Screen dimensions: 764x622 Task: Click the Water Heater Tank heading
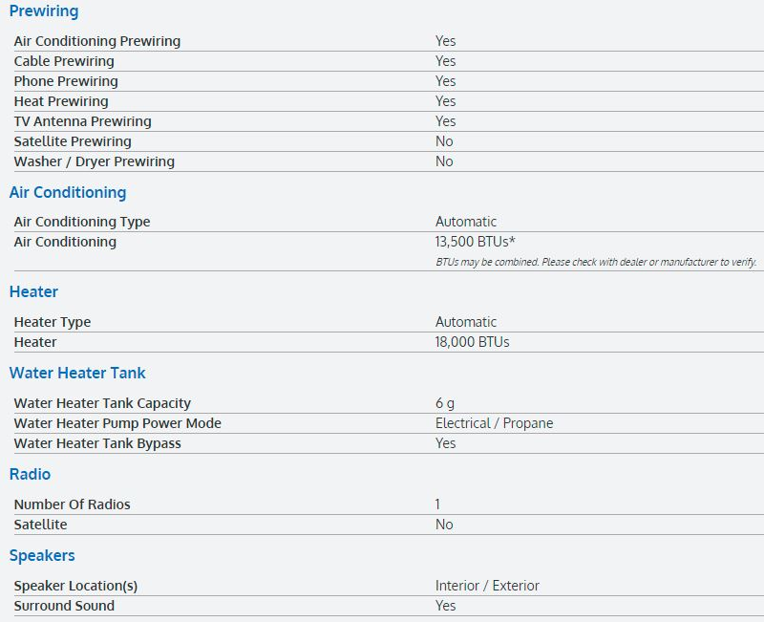pyautogui.click(x=77, y=373)
